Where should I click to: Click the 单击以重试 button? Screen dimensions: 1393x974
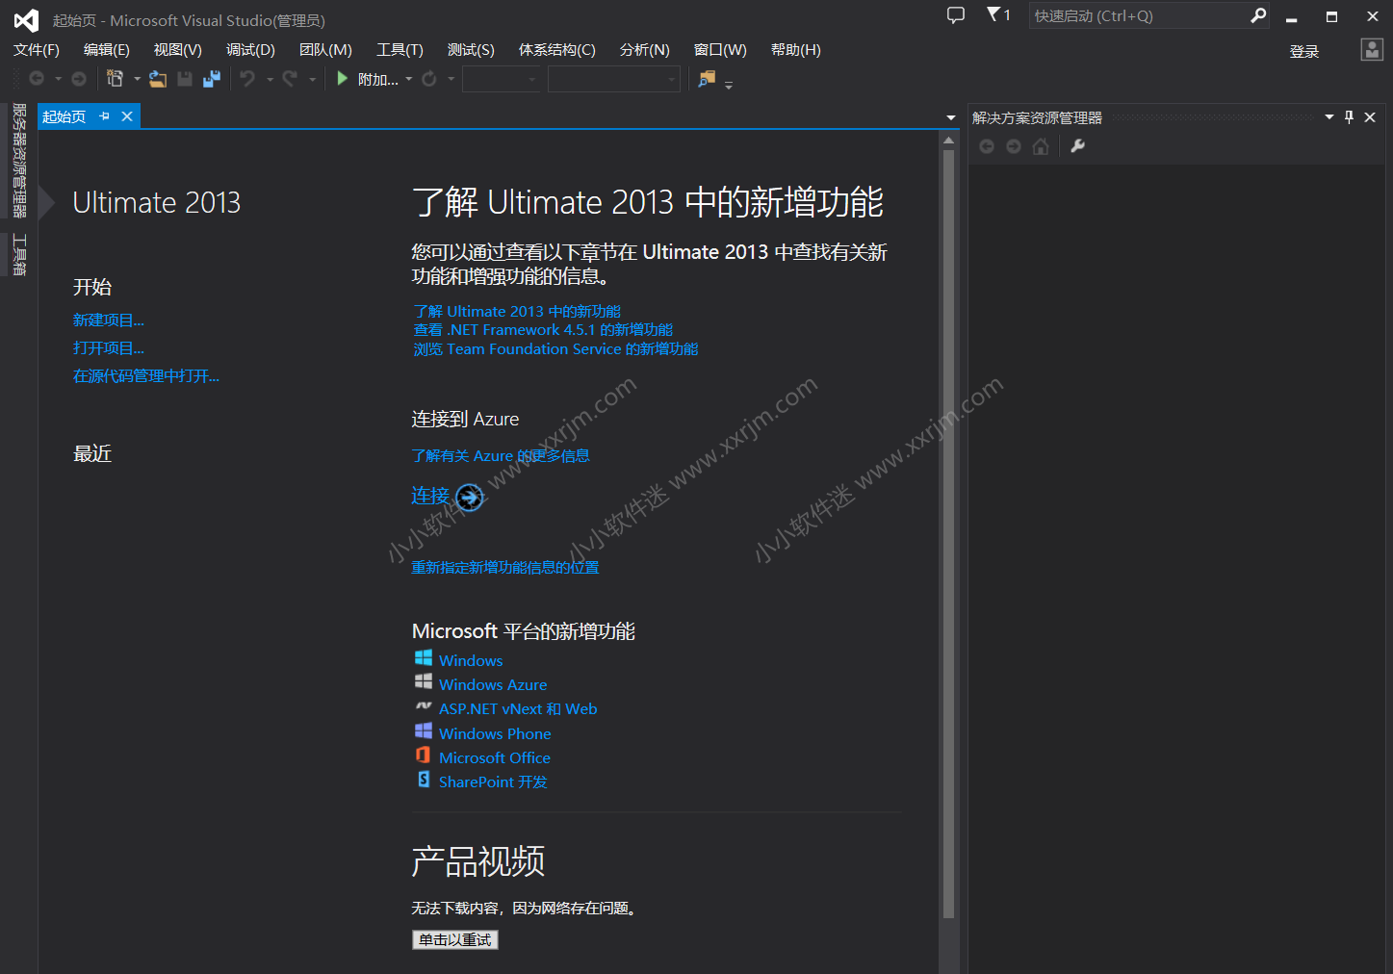pyautogui.click(x=455, y=939)
